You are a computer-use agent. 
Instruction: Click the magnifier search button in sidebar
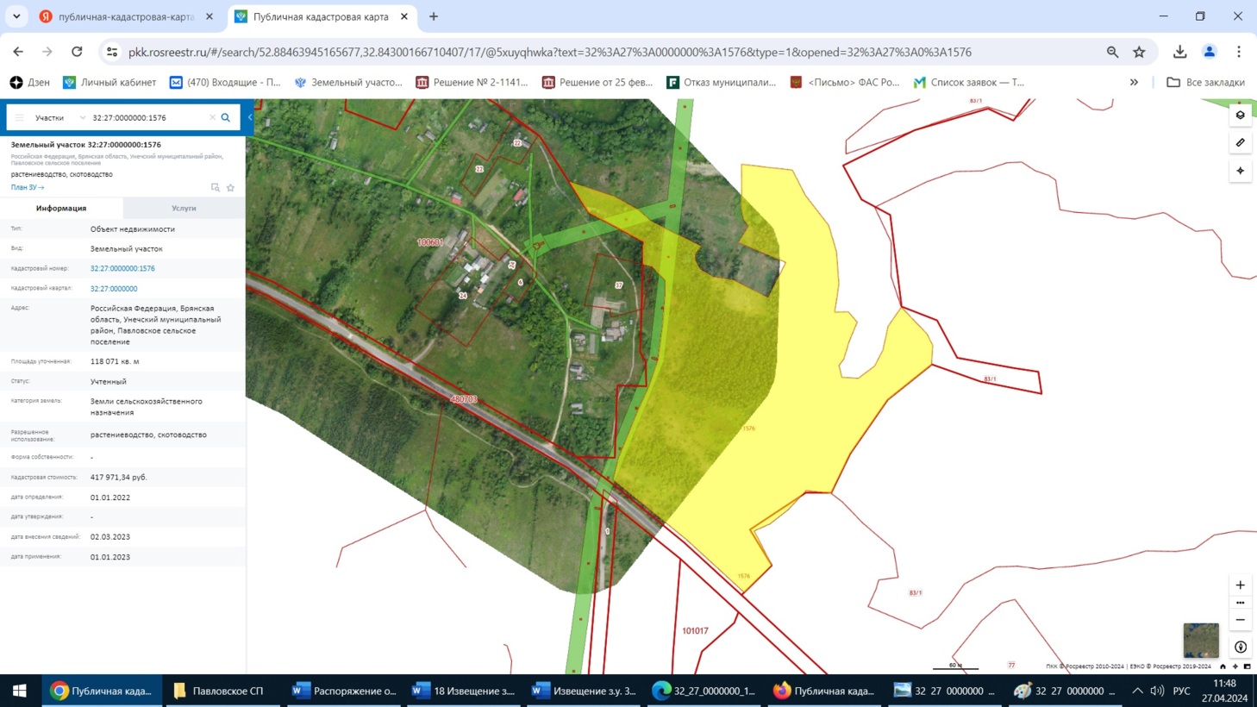[x=226, y=118]
